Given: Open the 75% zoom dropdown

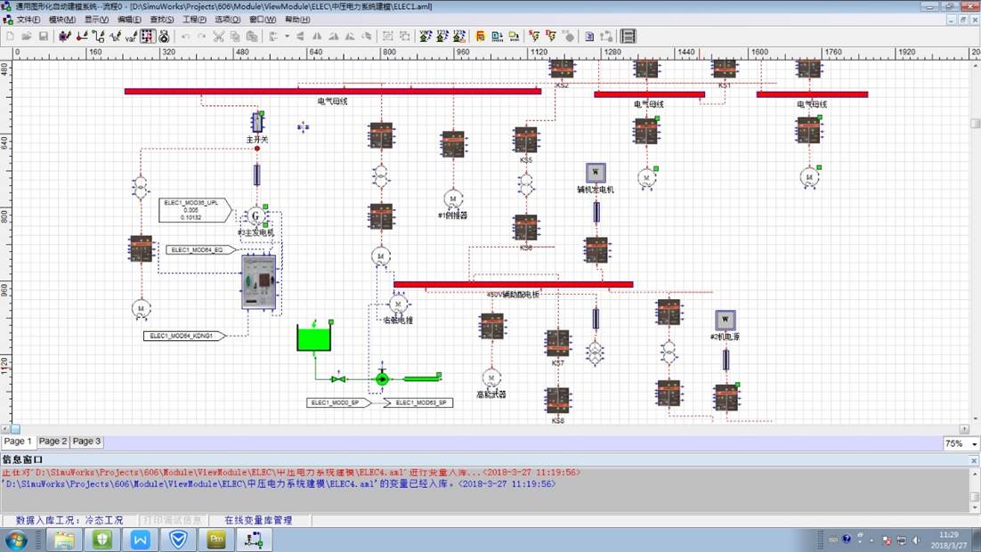Looking at the screenshot, I should pyautogui.click(x=960, y=442).
